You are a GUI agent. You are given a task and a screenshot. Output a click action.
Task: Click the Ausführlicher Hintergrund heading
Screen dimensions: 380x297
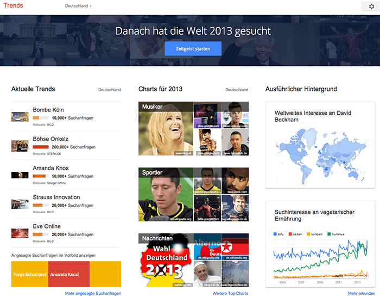pos(301,89)
